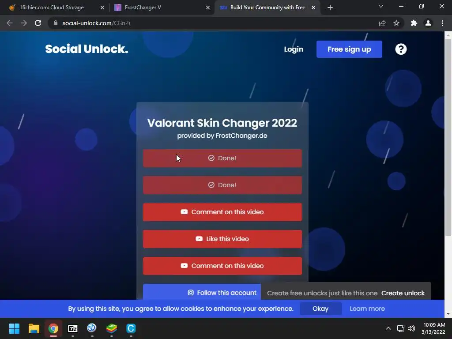452x339 pixels.
Task: Click the first Done! button
Action: [222, 158]
